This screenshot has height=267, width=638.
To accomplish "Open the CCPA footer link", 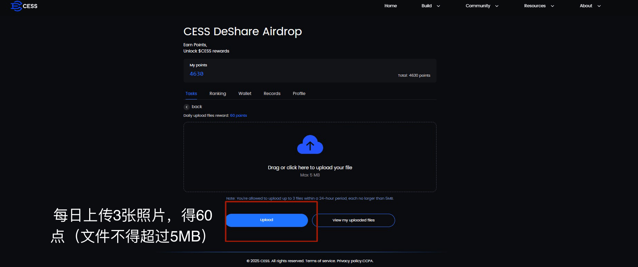I will [x=368, y=261].
